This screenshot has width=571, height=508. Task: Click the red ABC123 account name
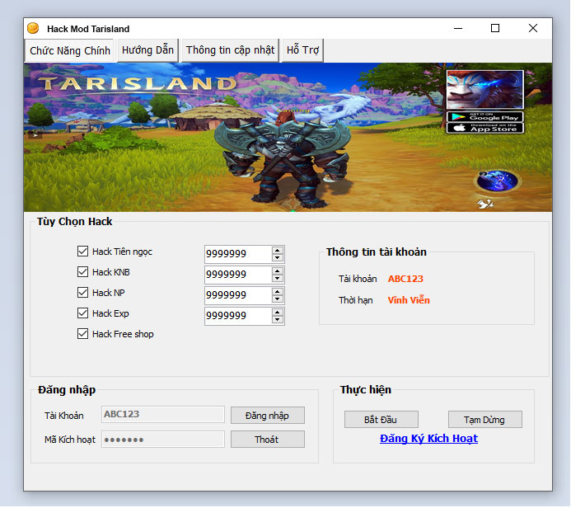405,279
